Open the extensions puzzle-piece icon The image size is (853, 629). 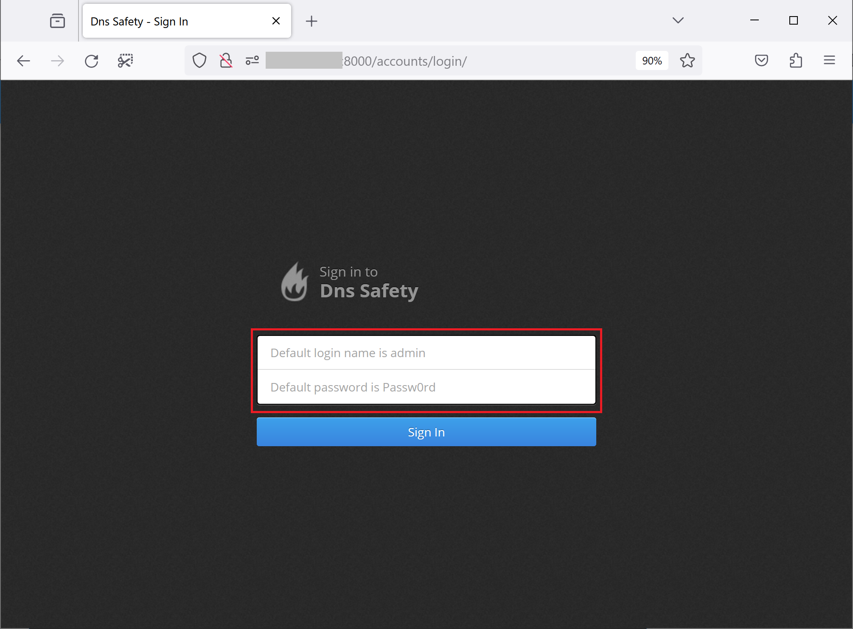pos(796,60)
